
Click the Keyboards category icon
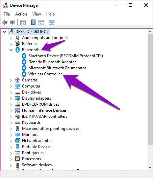tap(18, 122)
